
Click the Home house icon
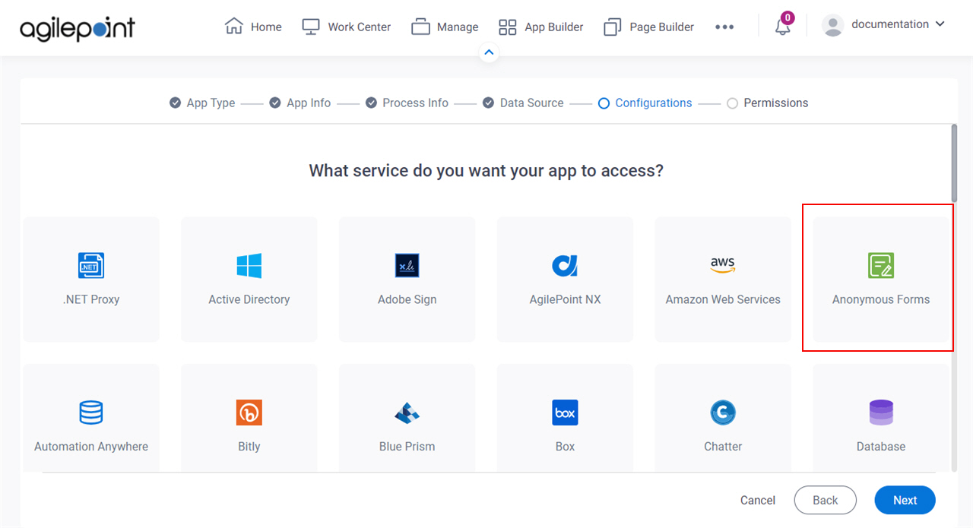[x=233, y=27]
